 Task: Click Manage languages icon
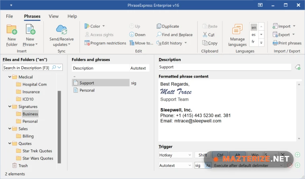point(237,29)
